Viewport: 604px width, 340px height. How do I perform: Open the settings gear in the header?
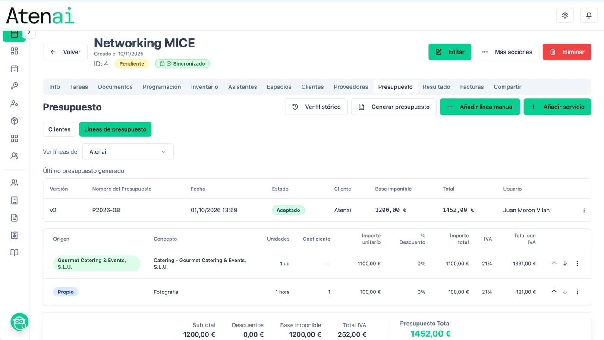click(x=565, y=16)
